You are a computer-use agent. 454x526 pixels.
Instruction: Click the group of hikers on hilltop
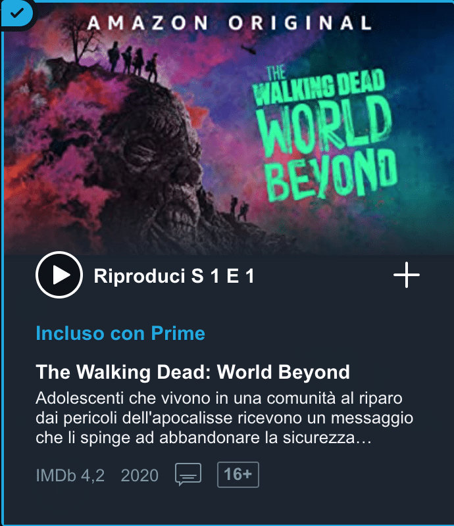[133, 61]
